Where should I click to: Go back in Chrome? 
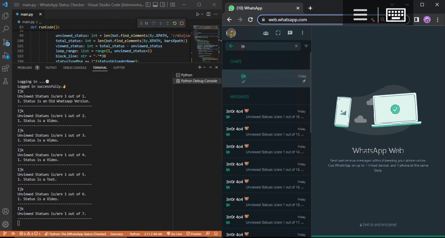point(229,20)
